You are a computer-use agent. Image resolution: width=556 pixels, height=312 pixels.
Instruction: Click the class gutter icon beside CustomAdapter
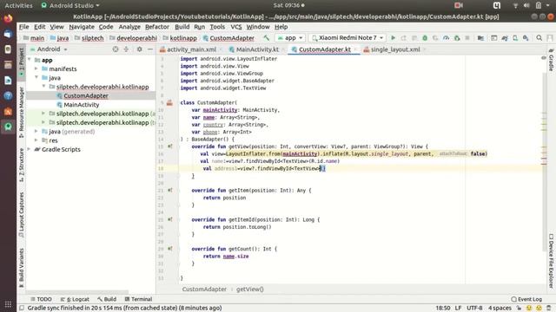[170, 102]
